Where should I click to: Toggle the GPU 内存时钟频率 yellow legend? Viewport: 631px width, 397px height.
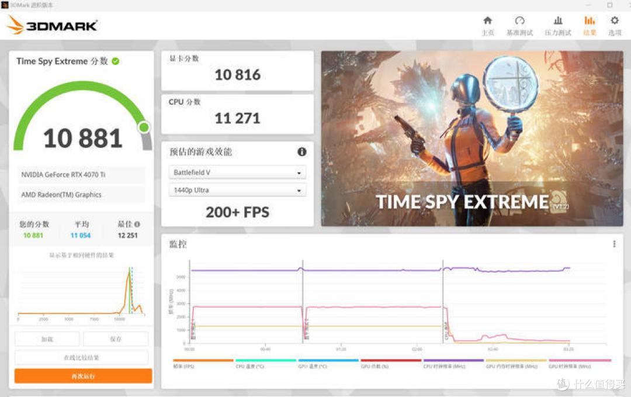click(516, 364)
